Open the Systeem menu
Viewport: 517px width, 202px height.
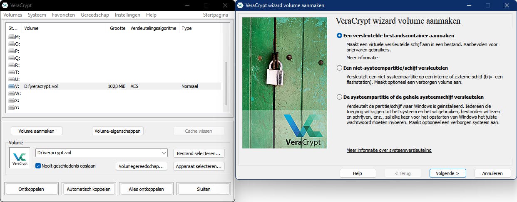pos(37,15)
